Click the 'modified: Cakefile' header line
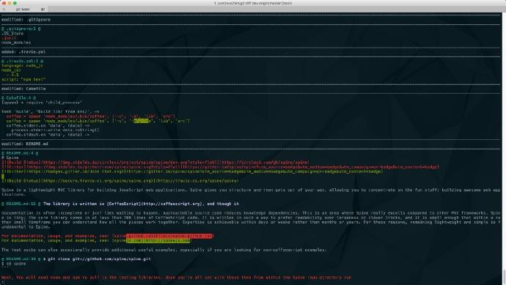This screenshot has width=506, height=285. pos(23,89)
